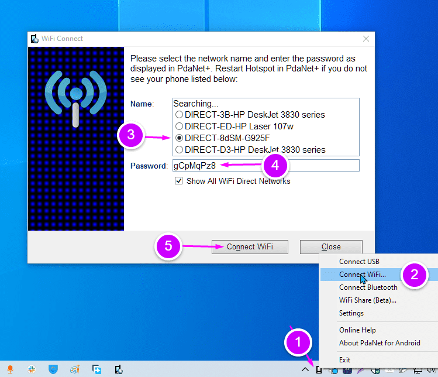Choose Connect Bluetooth from tray menu
Image resolution: width=438 pixels, height=377 pixels.
click(x=378, y=287)
